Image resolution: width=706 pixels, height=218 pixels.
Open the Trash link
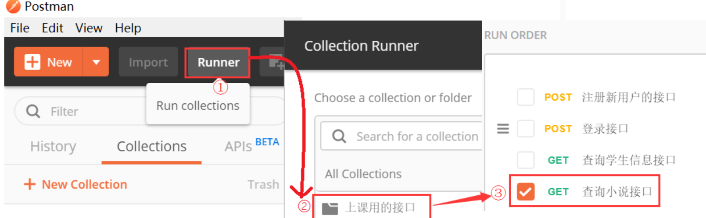point(263,184)
